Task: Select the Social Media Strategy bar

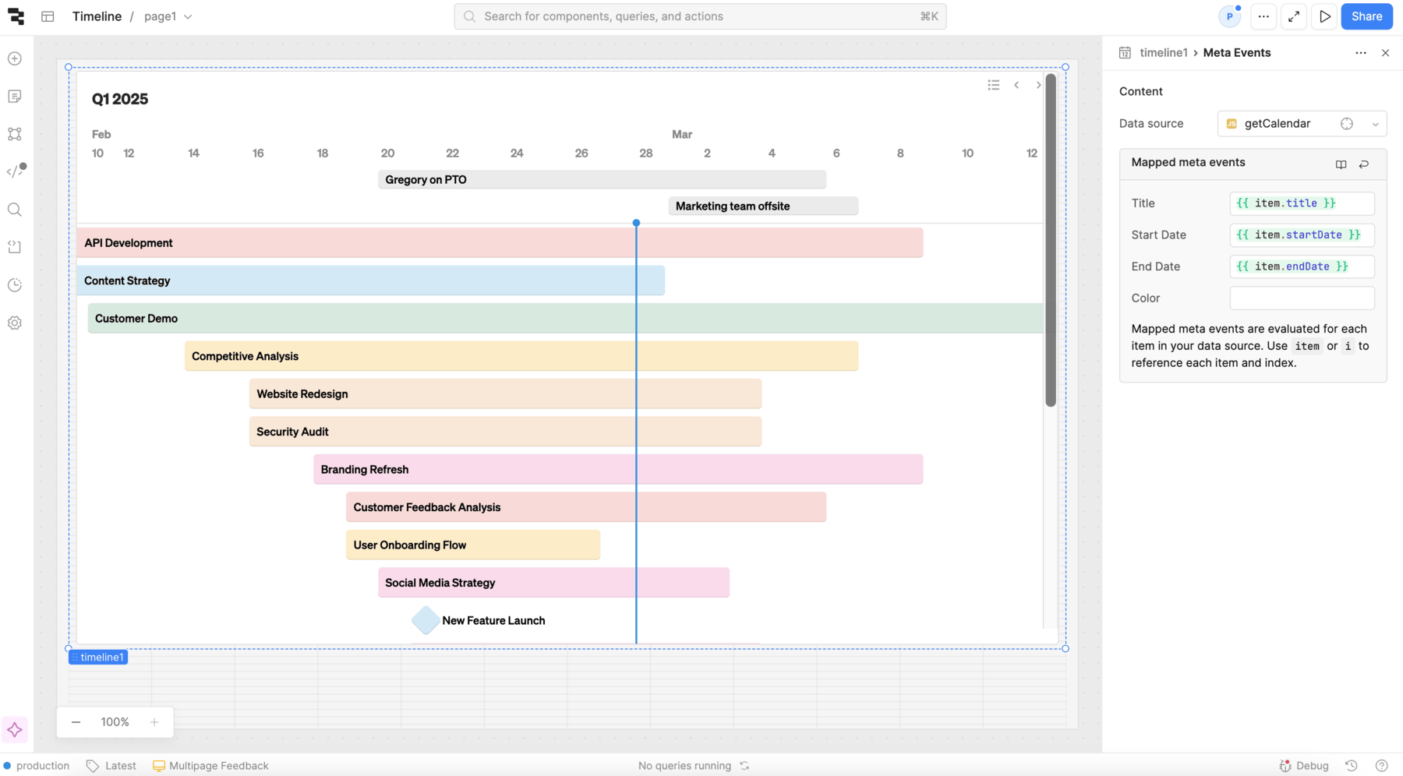Action: (x=553, y=583)
